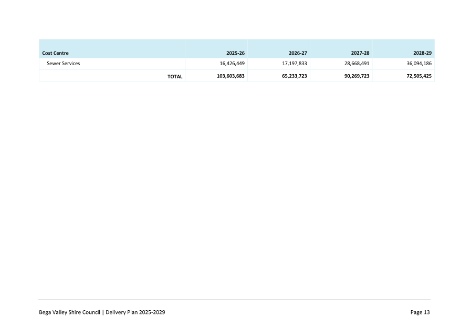
Task: Click the Bega Valley Shire Council footer text
Action: click(69, 312)
